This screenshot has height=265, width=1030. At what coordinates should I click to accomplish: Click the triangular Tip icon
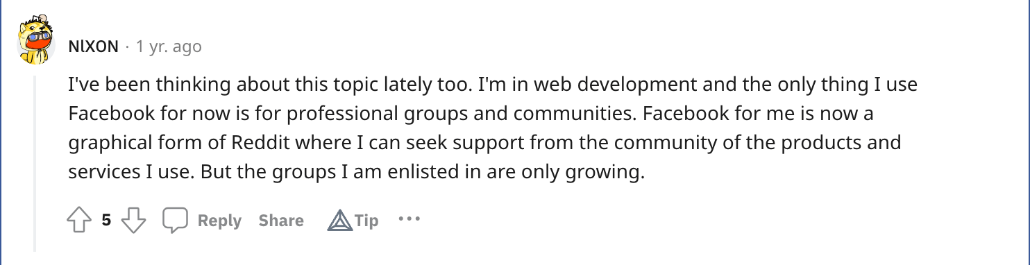point(339,221)
